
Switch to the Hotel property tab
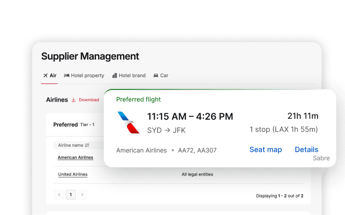tap(87, 76)
